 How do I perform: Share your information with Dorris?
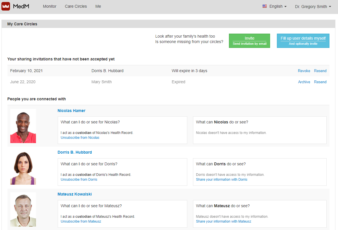tap(222, 179)
